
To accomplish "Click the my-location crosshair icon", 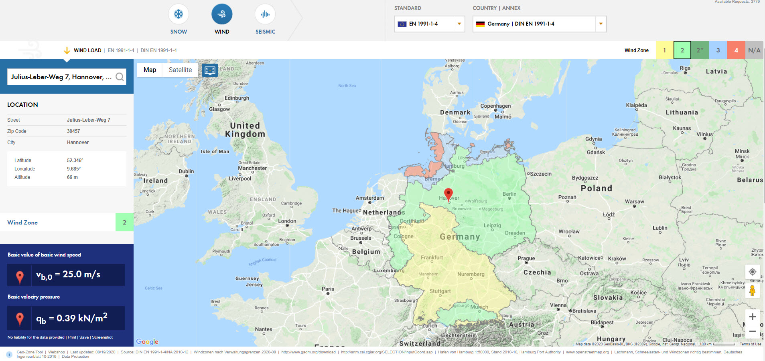I will (753, 272).
